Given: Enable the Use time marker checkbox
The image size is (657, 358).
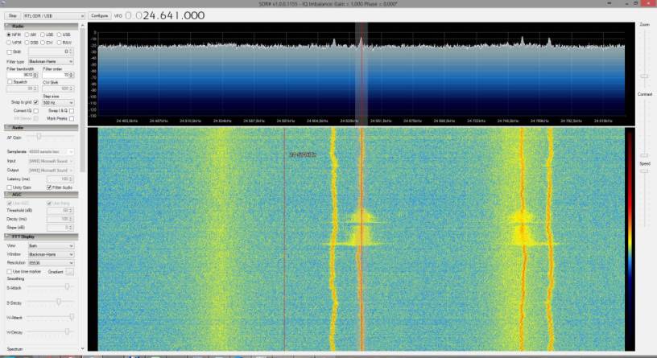Looking at the screenshot, I should (9, 272).
